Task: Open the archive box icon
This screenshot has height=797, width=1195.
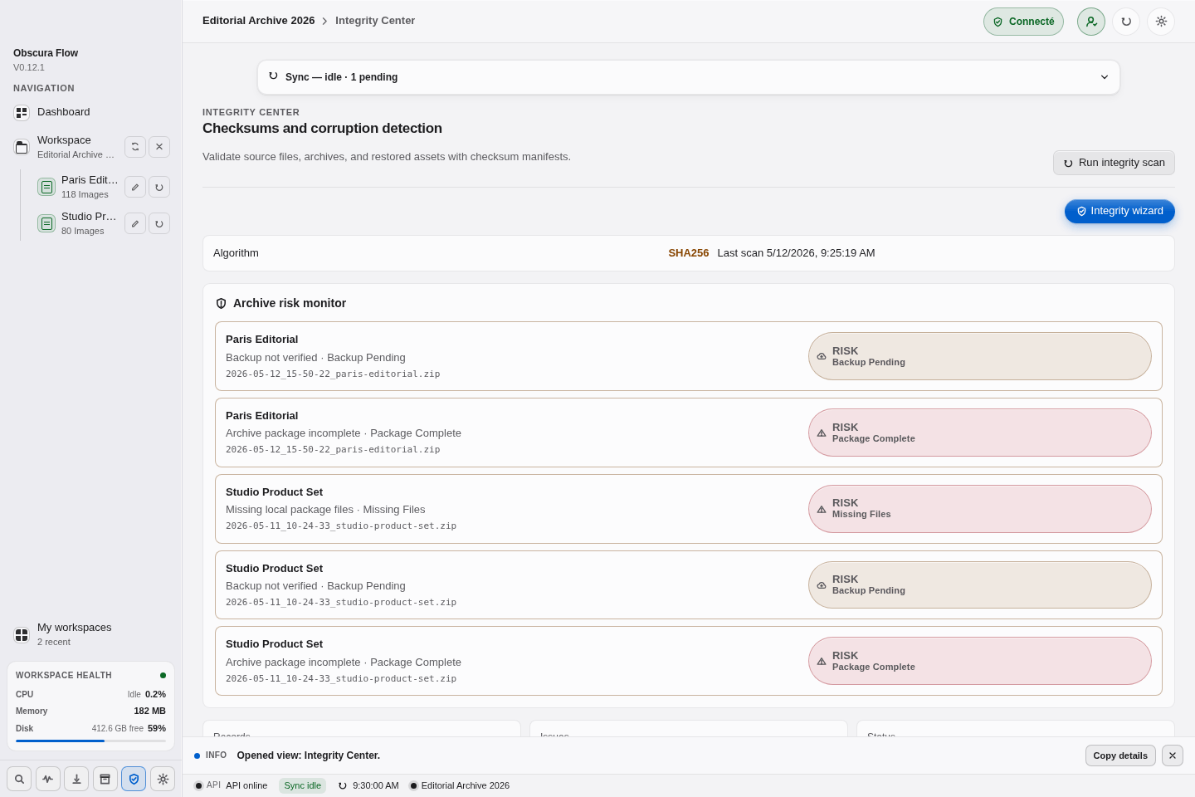Action: 105,779
